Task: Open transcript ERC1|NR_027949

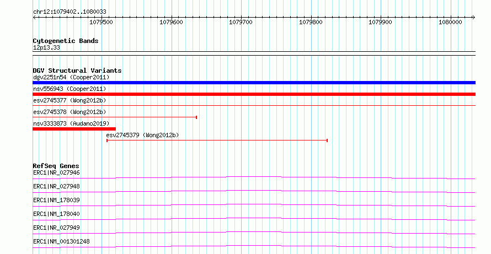Action: (56, 228)
